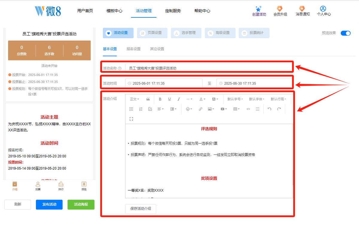Viewport: 359px width, 229px height.
Task: Open 投票 in the phone preview
Action: pos(38,186)
